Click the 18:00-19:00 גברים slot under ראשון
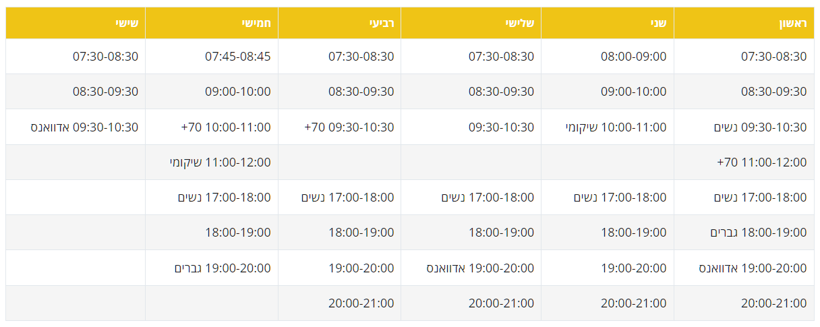Viewport: 820px width, 327px height. pyautogui.click(x=758, y=233)
